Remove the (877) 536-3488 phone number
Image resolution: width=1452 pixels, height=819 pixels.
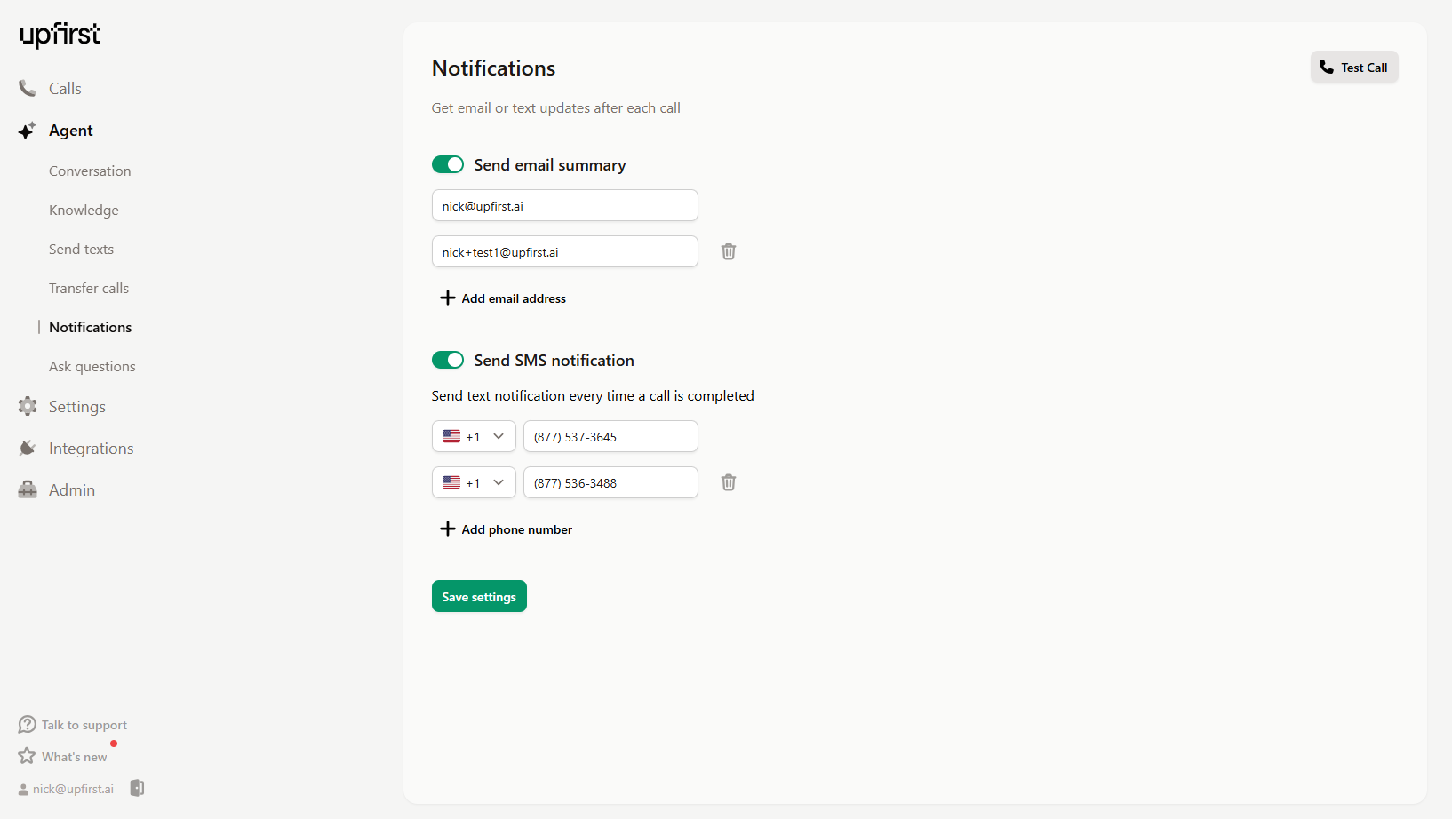click(729, 482)
